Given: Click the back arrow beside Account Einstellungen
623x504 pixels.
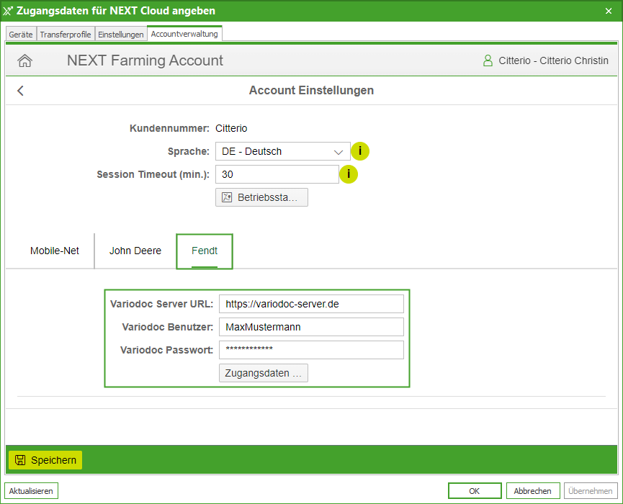Looking at the screenshot, I should coord(20,91).
